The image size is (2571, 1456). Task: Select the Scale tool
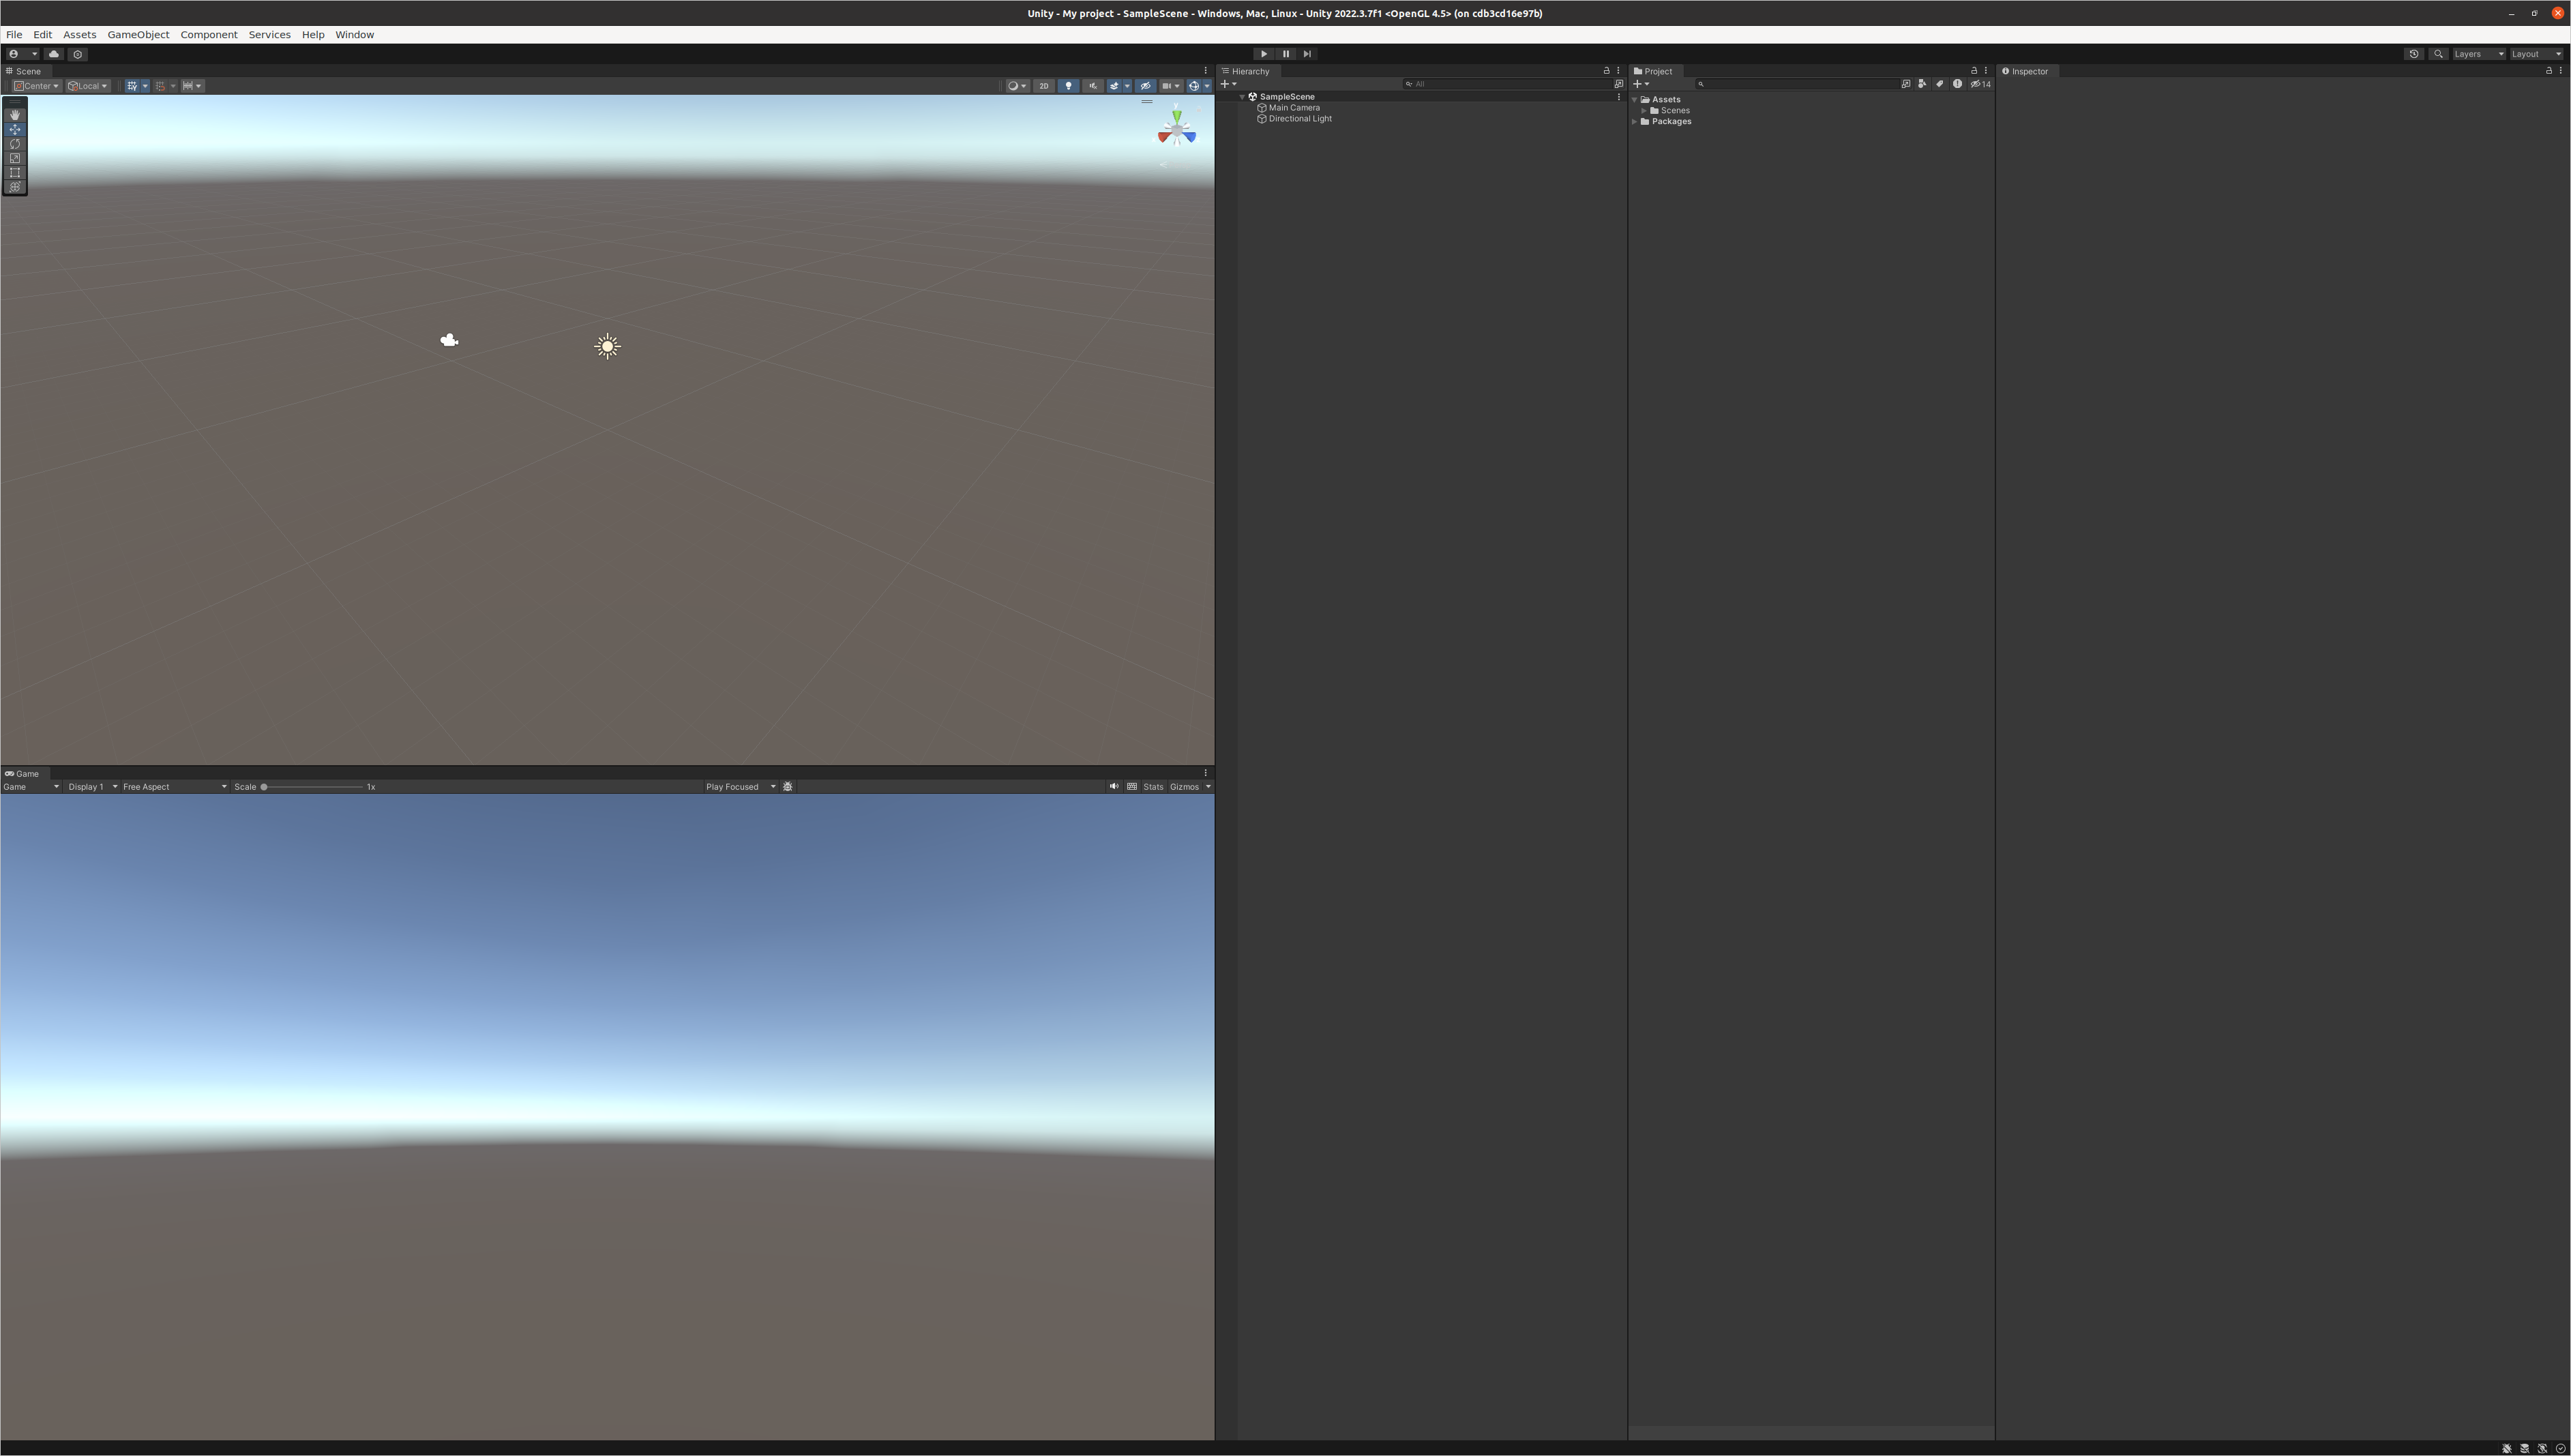[15, 157]
